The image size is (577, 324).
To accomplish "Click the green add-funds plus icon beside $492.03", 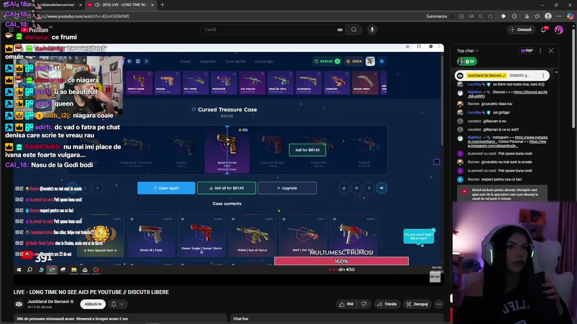I will 337,61.
